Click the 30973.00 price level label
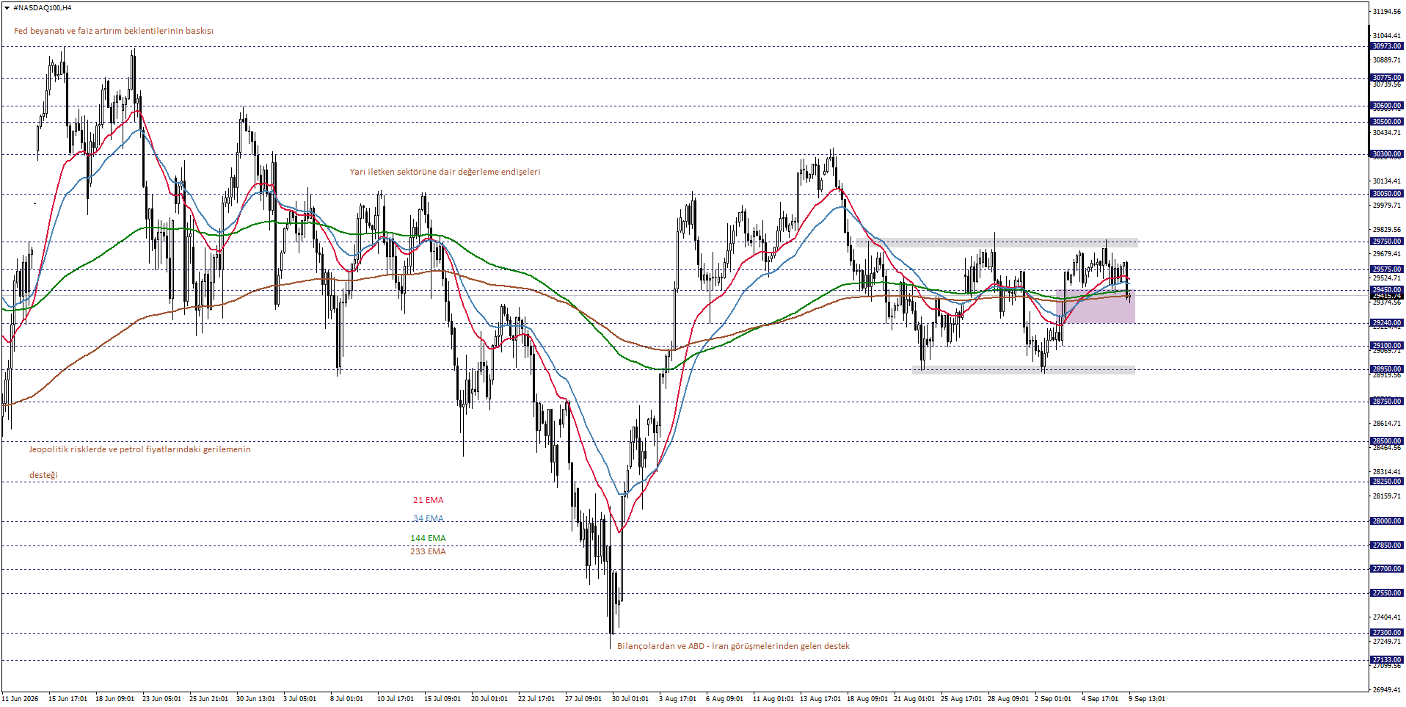Screen dimensions: 1406x707 coord(1387,46)
